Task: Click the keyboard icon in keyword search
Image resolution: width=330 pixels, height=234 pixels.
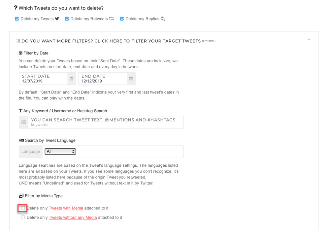Action: coord(24,122)
